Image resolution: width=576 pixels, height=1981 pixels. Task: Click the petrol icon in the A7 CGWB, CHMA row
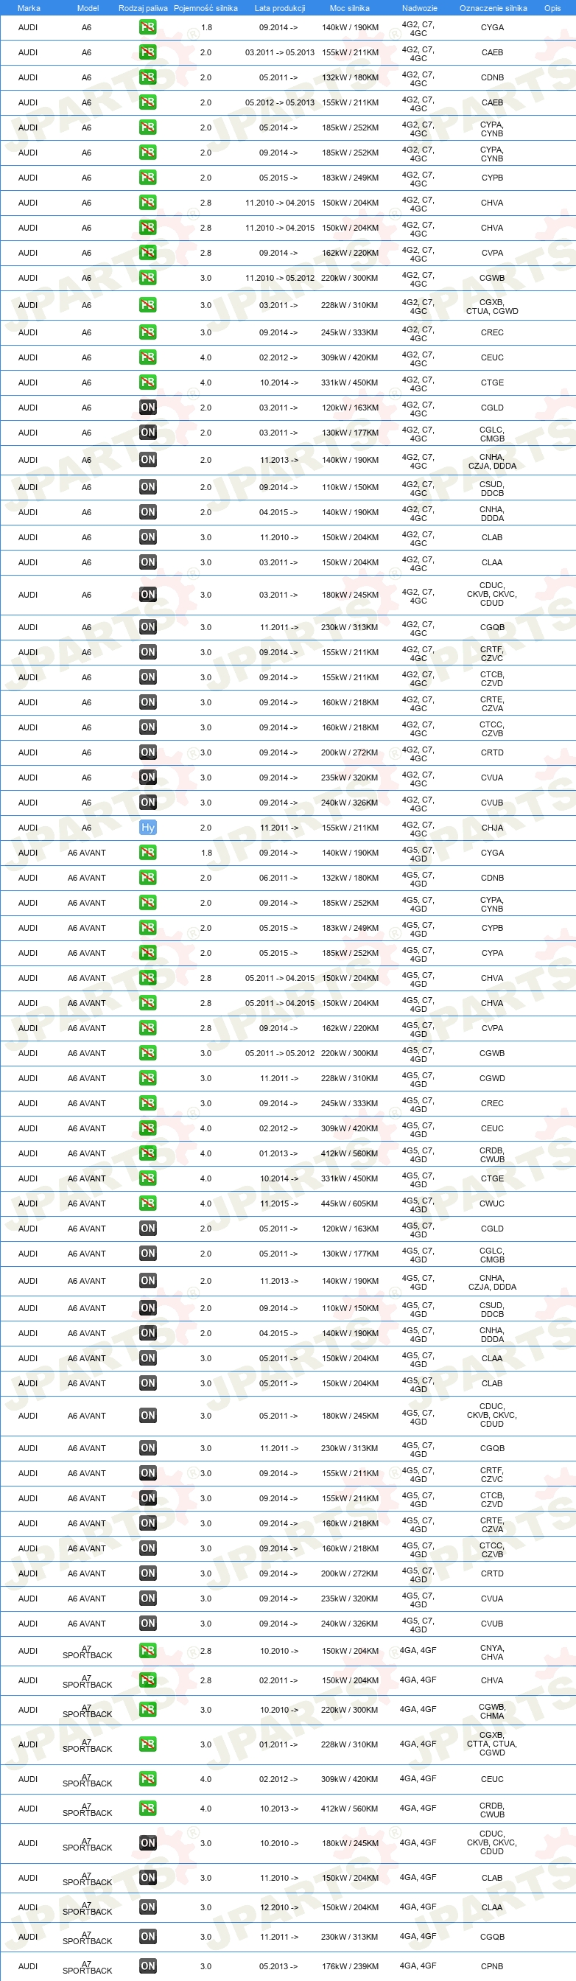click(x=147, y=1710)
